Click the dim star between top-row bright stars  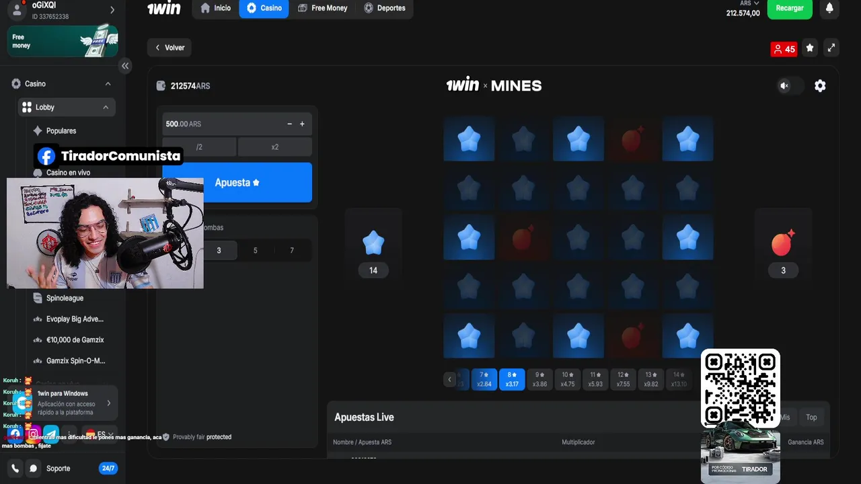(523, 139)
